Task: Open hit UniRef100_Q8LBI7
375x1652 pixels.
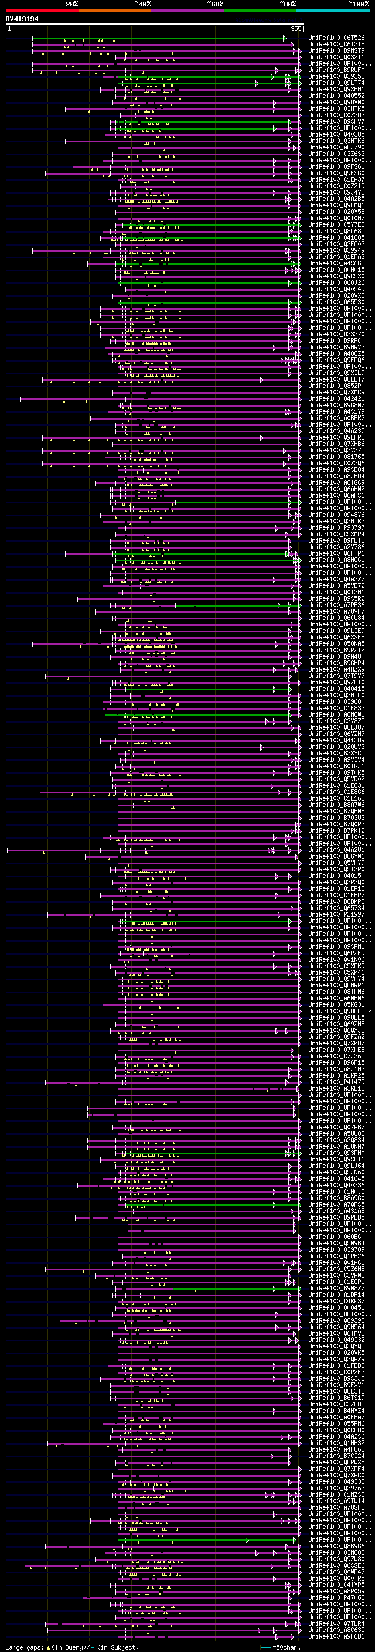Action: 336,380
